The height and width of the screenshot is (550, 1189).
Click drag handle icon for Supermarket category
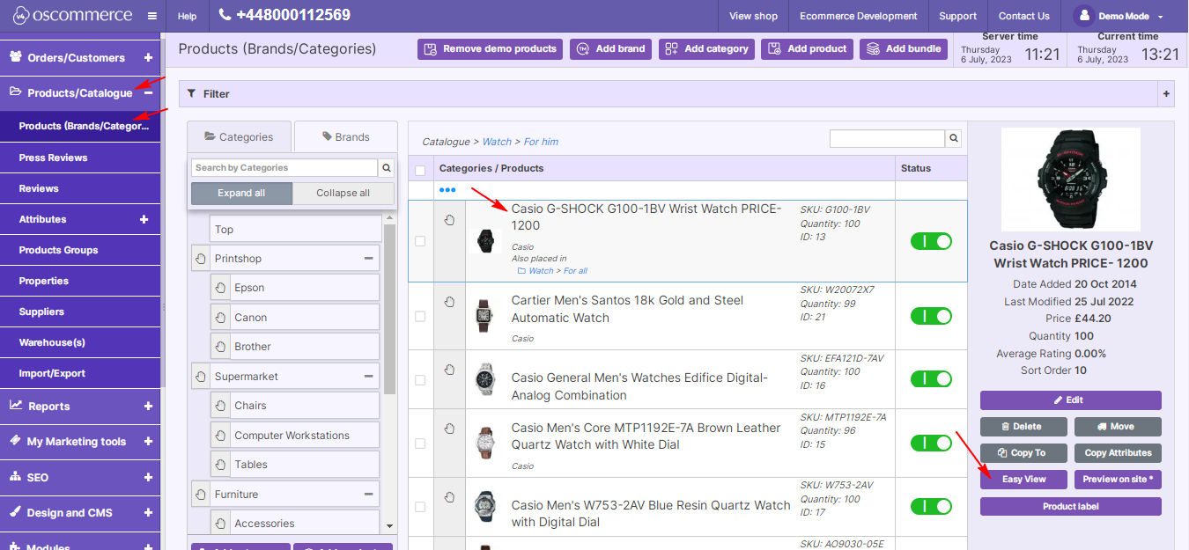click(200, 377)
